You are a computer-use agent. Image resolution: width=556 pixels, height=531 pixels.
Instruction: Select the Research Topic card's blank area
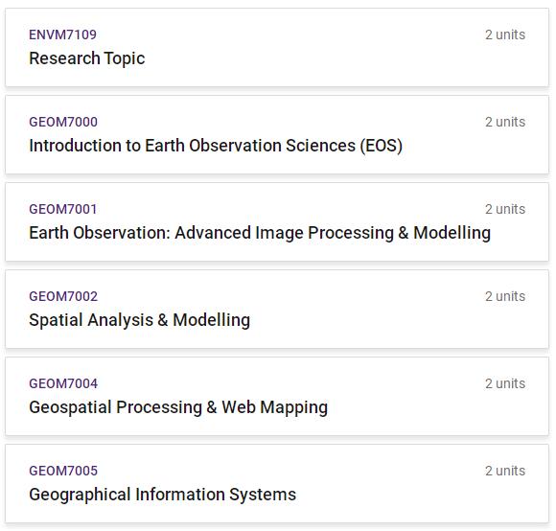click(x=319, y=58)
